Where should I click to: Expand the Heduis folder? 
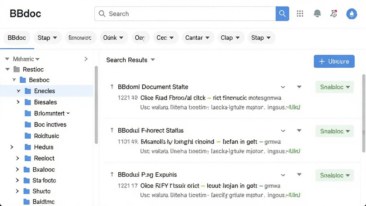[x=12, y=147]
